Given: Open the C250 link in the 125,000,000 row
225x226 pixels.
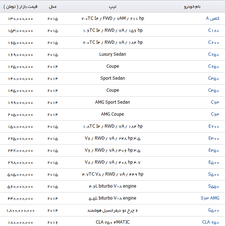Looking at the screenshot, I should point(214,66).
